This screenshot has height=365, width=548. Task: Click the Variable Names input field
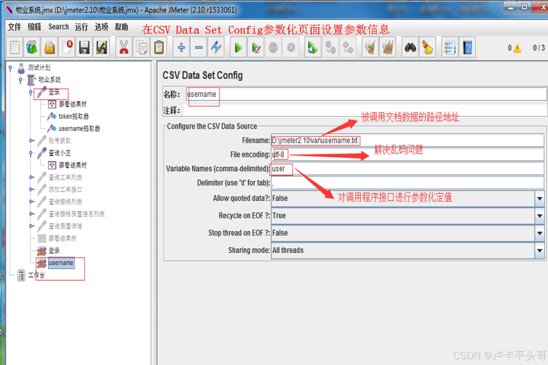(x=407, y=169)
